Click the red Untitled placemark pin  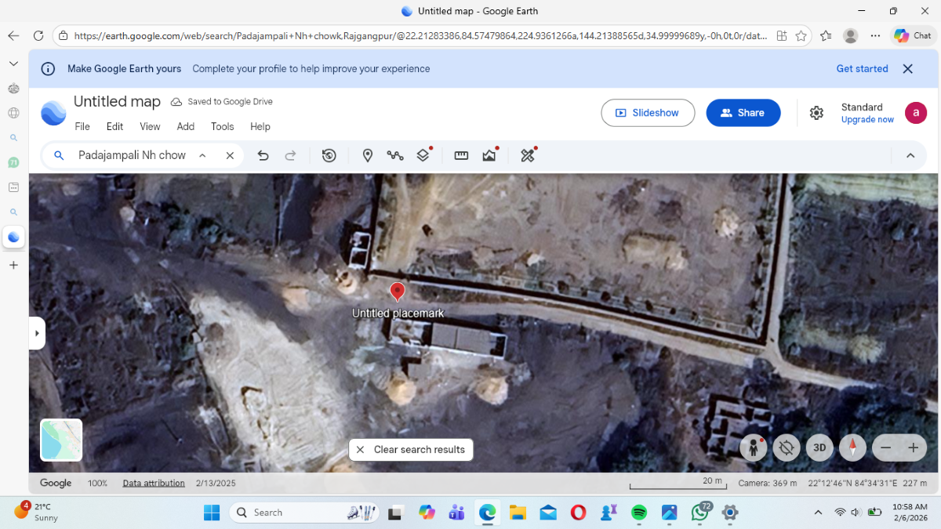[398, 292]
